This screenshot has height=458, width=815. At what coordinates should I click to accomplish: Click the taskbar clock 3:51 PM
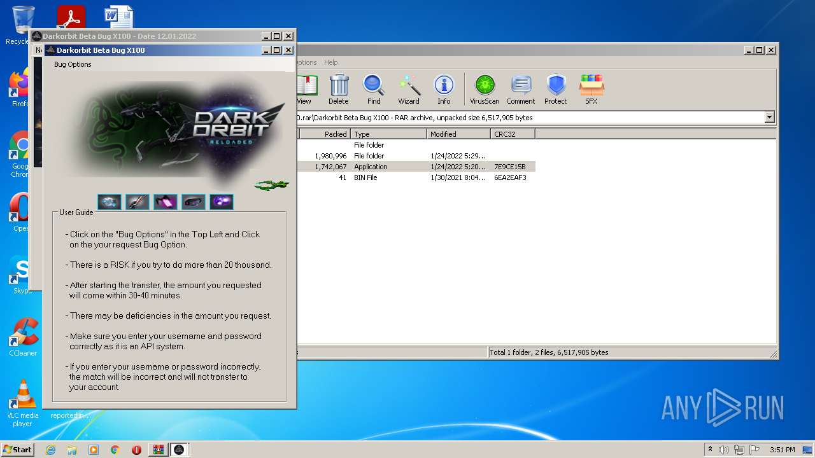782,450
